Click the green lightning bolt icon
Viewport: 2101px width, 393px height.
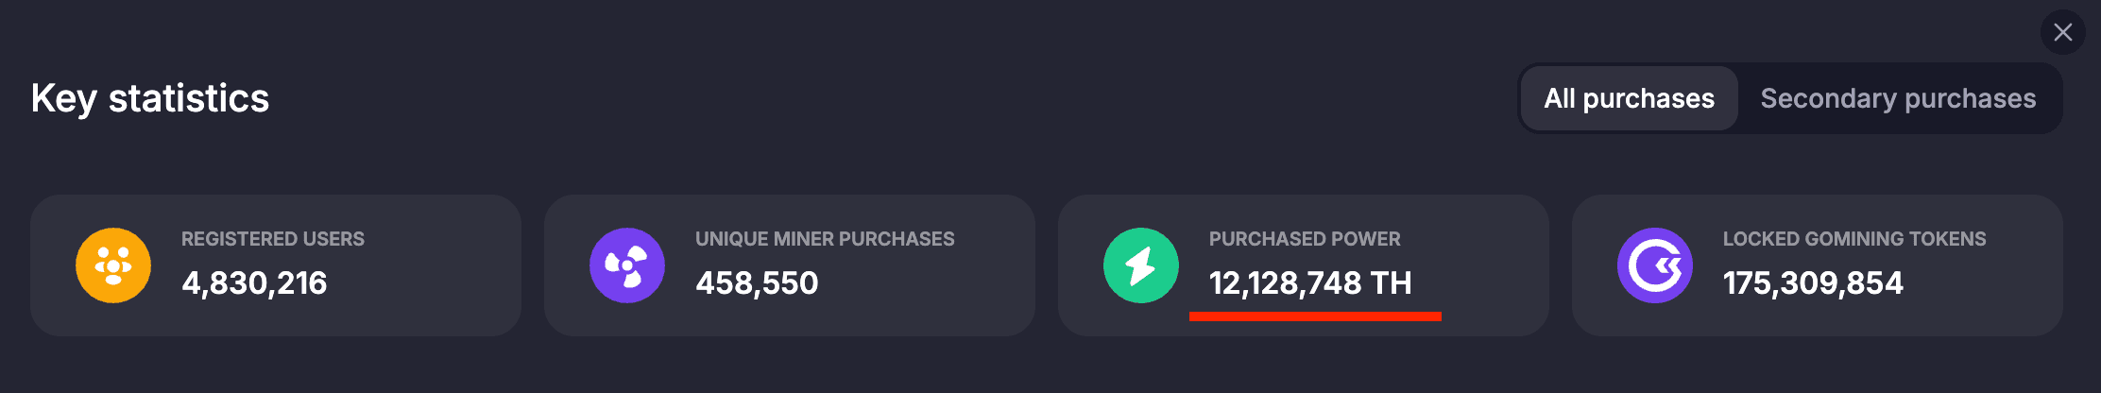click(1141, 265)
